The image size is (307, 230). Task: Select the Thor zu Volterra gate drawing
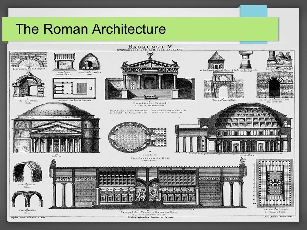click(x=29, y=86)
